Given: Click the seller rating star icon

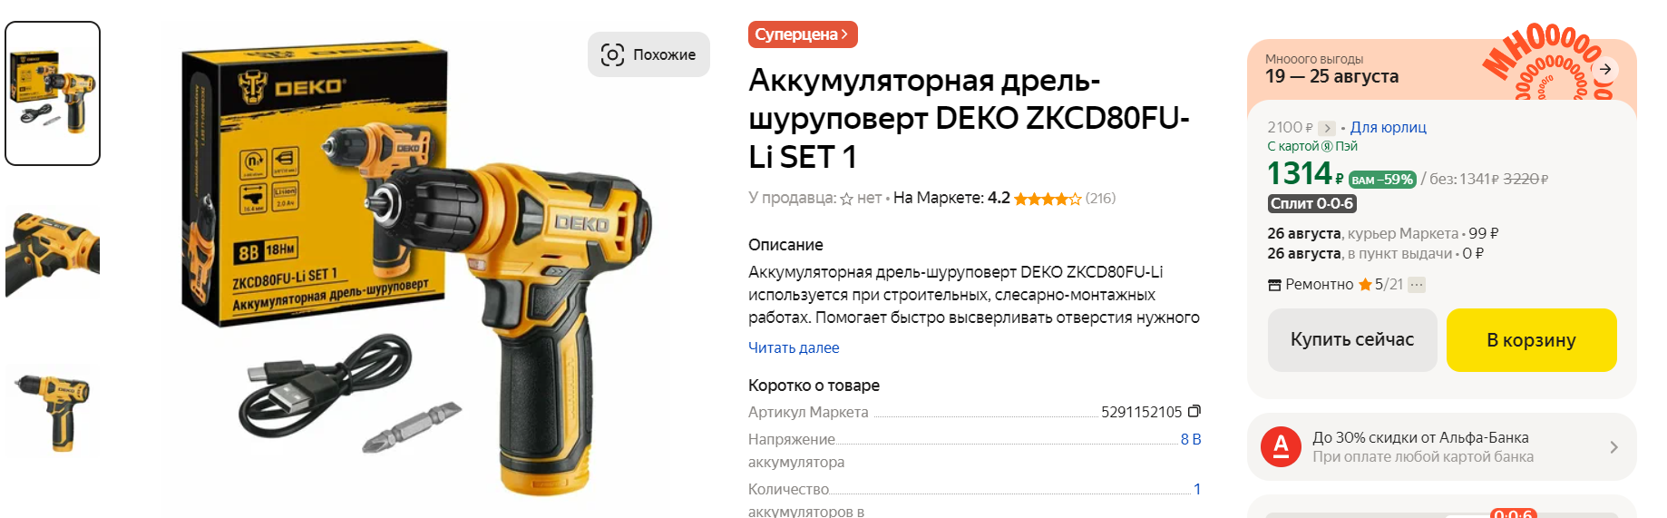Looking at the screenshot, I should (846, 199).
